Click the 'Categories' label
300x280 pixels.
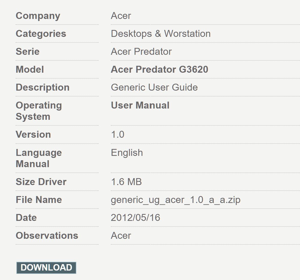click(41, 34)
